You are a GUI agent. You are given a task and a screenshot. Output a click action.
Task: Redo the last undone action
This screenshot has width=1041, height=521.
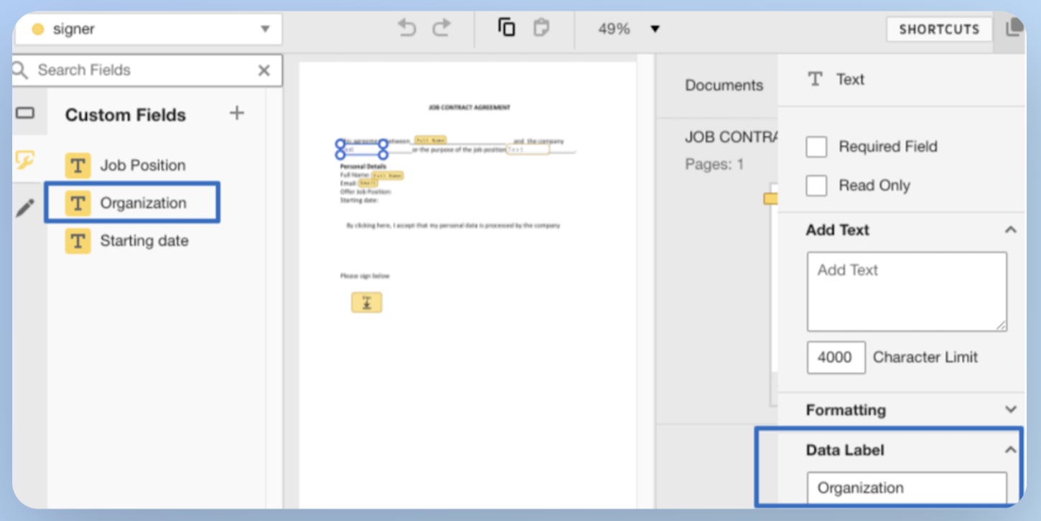441,29
